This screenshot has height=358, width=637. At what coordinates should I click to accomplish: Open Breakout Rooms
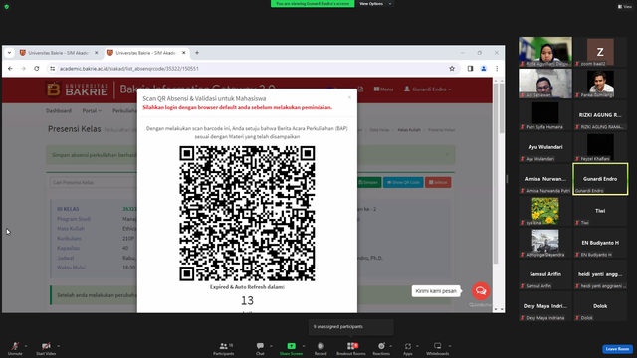351,348
